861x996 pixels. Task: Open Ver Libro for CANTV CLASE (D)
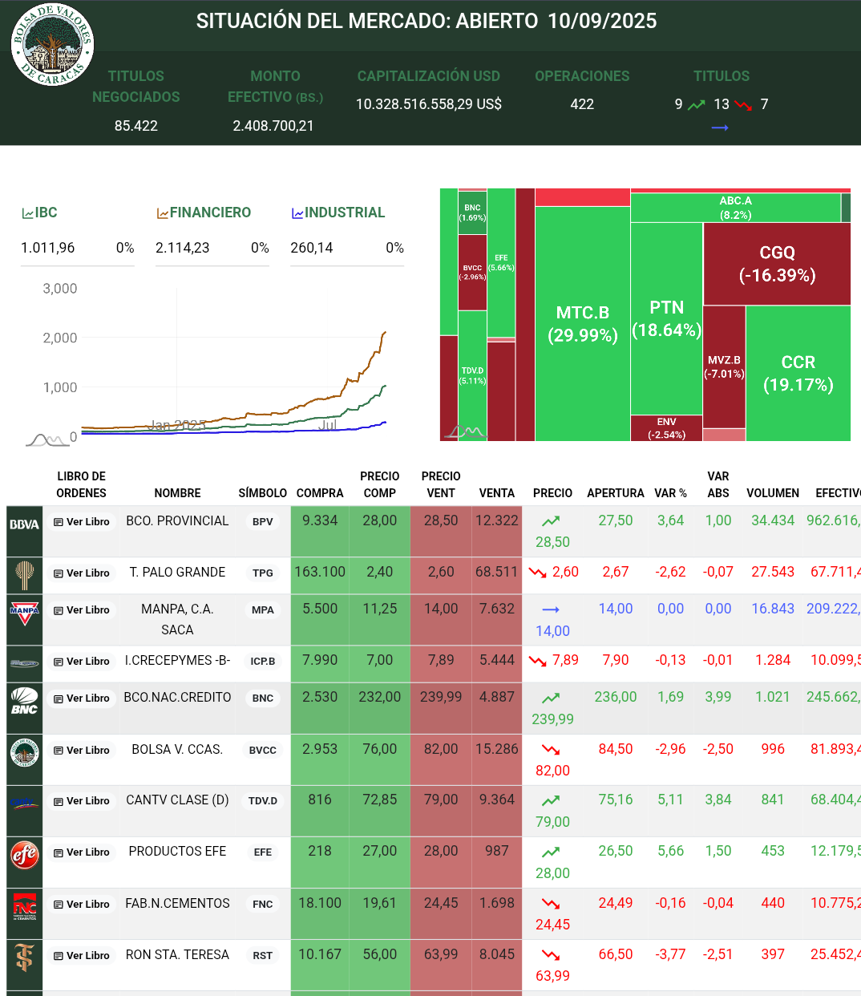(x=82, y=801)
